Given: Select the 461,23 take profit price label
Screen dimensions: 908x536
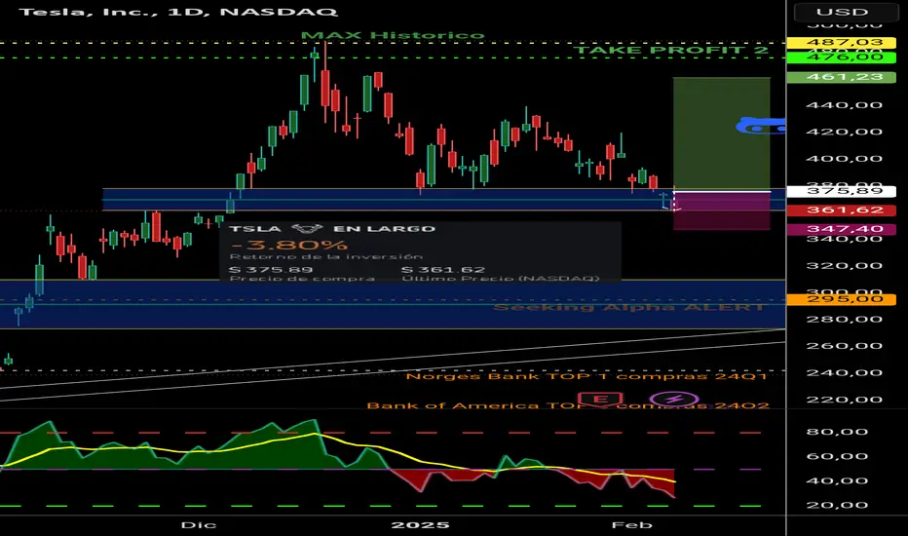Looking at the screenshot, I should tap(842, 77).
